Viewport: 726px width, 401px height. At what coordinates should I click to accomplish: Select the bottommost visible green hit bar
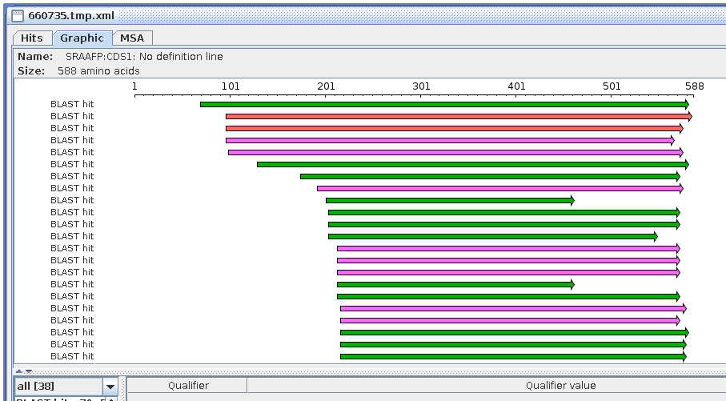(512, 356)
